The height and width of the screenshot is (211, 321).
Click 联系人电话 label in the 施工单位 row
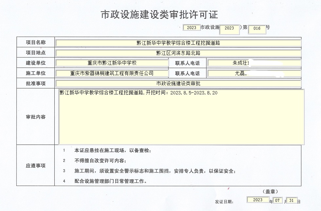187,73
